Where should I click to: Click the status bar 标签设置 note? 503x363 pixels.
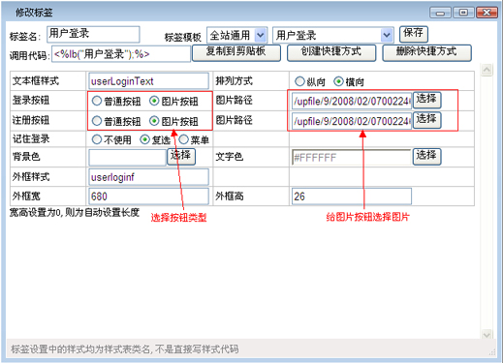coord(125,348)
